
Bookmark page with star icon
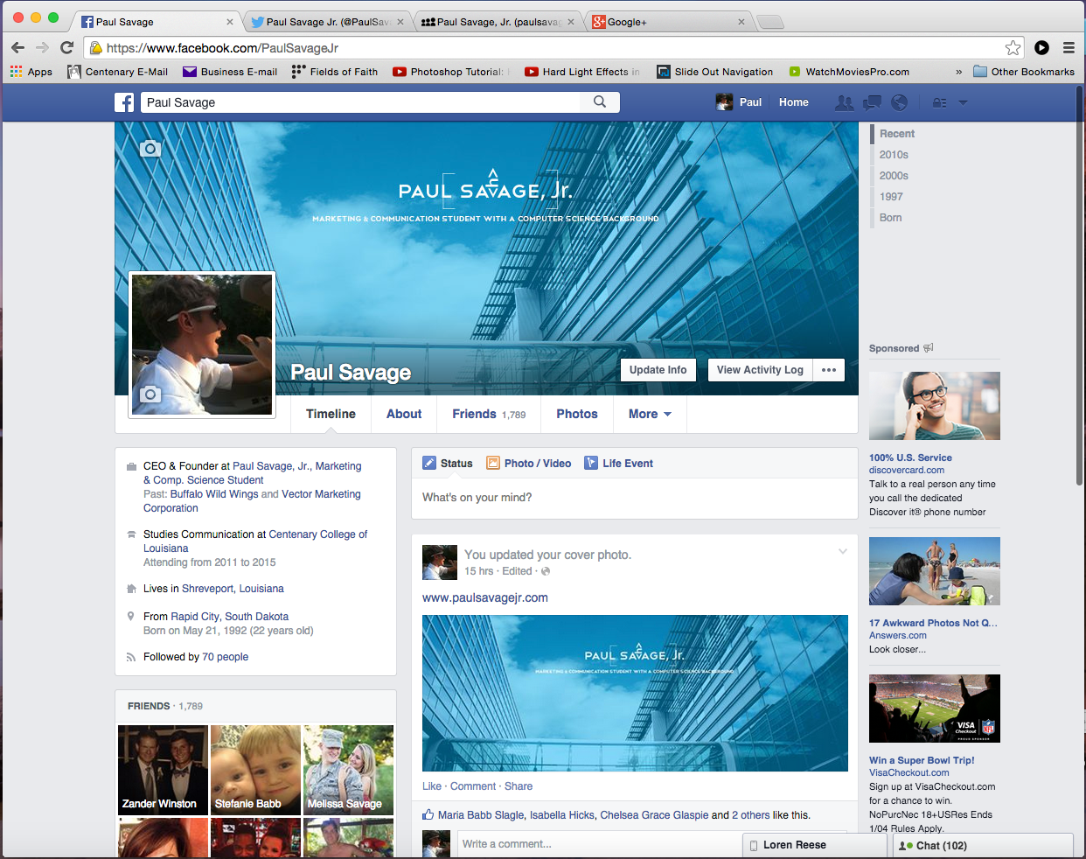click(x=1013, y=47)
